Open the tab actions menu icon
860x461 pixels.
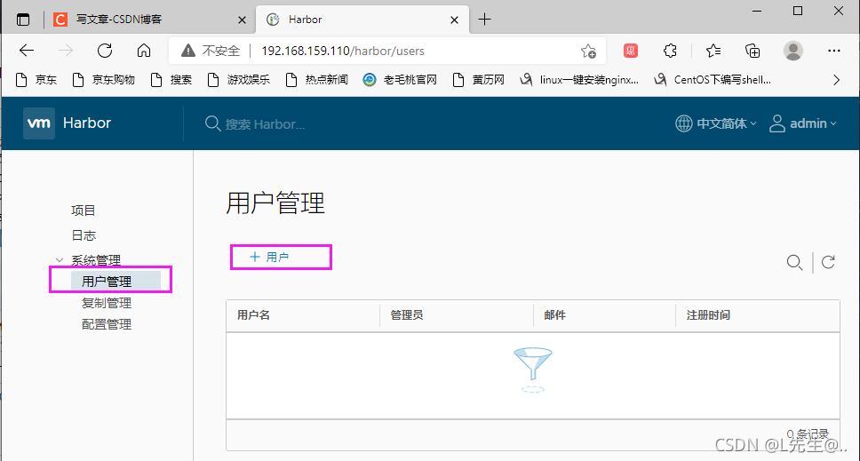click(x=23, y=20)
